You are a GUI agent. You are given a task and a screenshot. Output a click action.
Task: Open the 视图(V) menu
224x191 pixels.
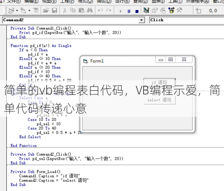(49, 1)
